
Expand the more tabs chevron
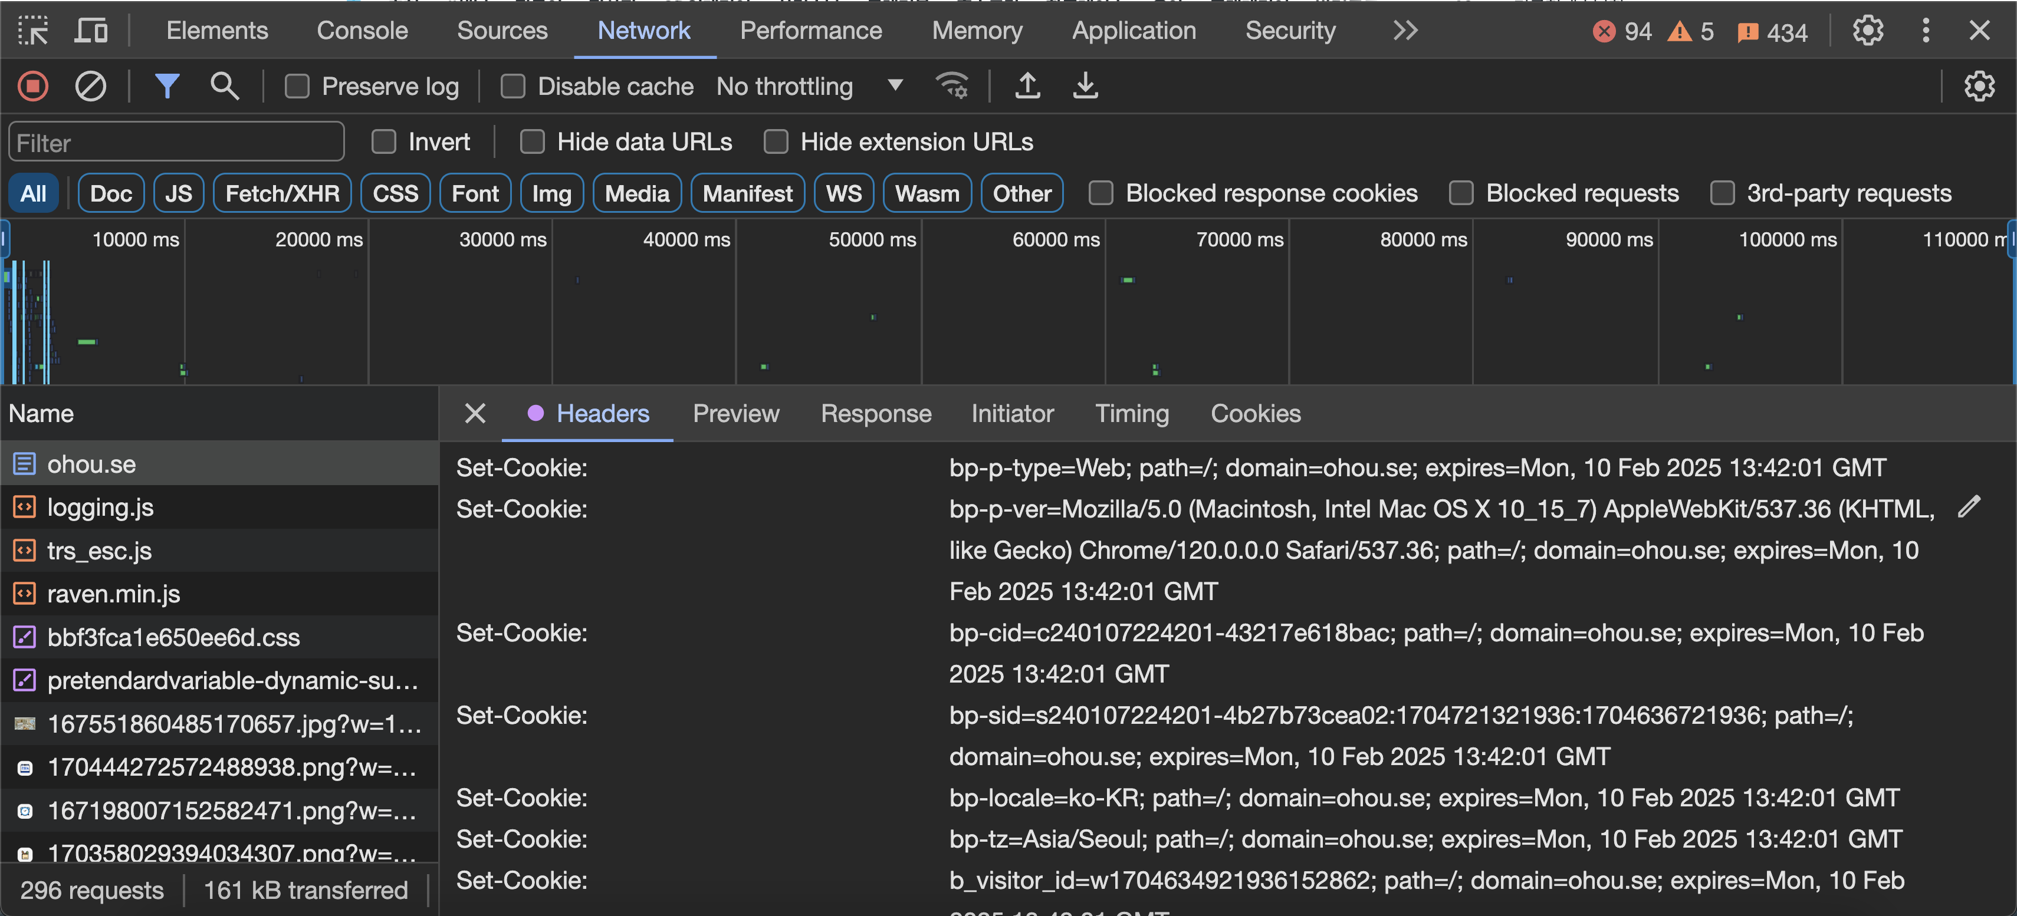(1405, 31)
